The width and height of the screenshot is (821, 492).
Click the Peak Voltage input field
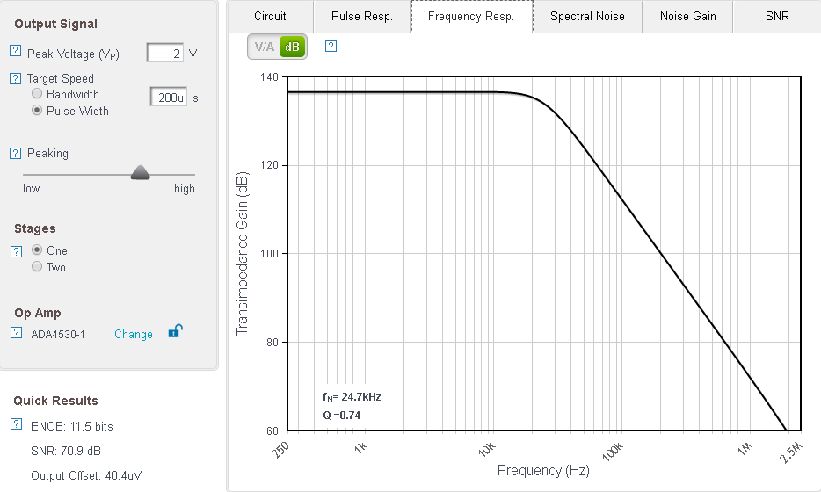point(165,54)
